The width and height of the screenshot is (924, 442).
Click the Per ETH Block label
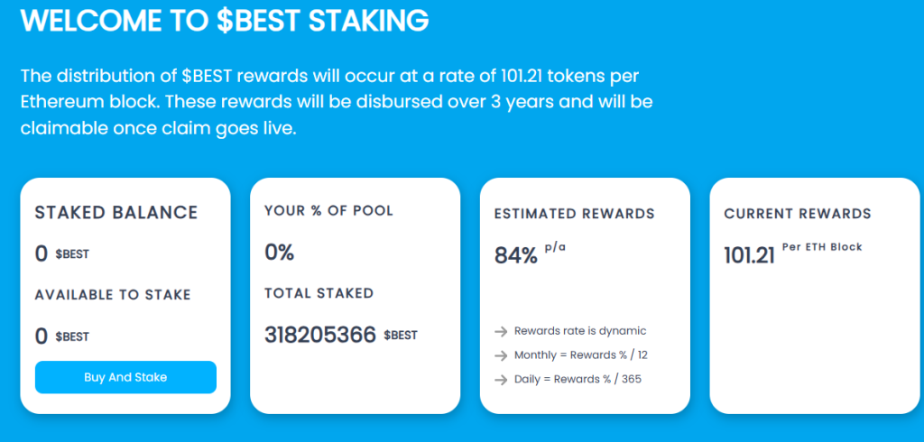[822, 247]
